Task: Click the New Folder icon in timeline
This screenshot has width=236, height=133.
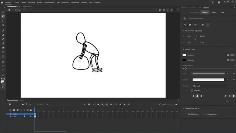Action: [x=14, y=110]
